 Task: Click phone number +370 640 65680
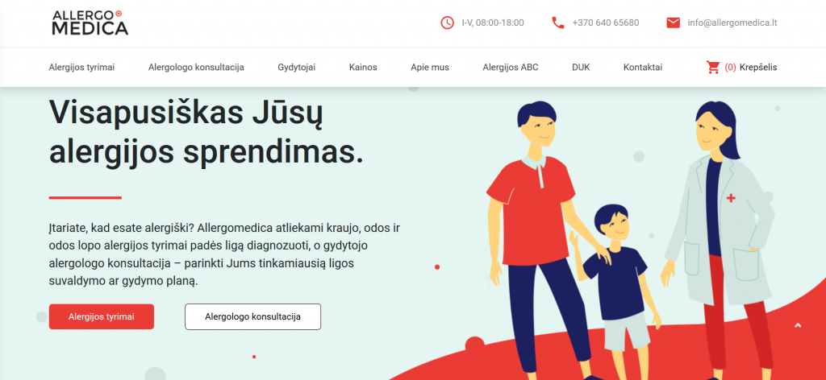point(606,23)
